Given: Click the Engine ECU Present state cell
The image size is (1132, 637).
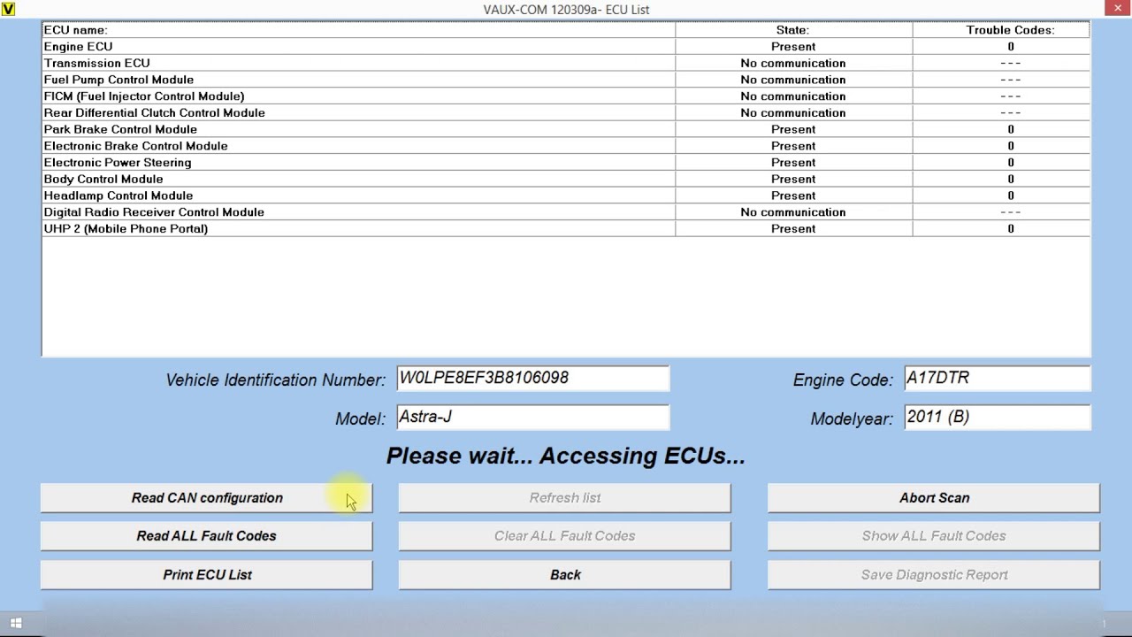Looking at the screenshot, I should (793, 47).
